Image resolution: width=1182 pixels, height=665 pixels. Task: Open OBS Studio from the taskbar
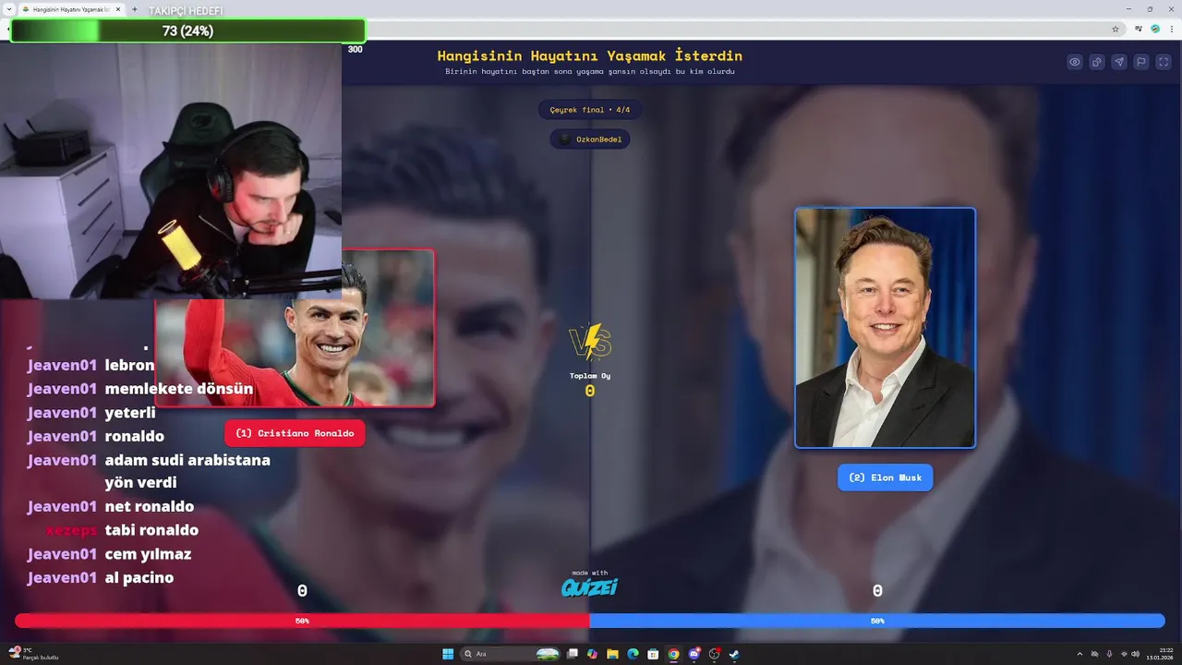pos(714,654)
